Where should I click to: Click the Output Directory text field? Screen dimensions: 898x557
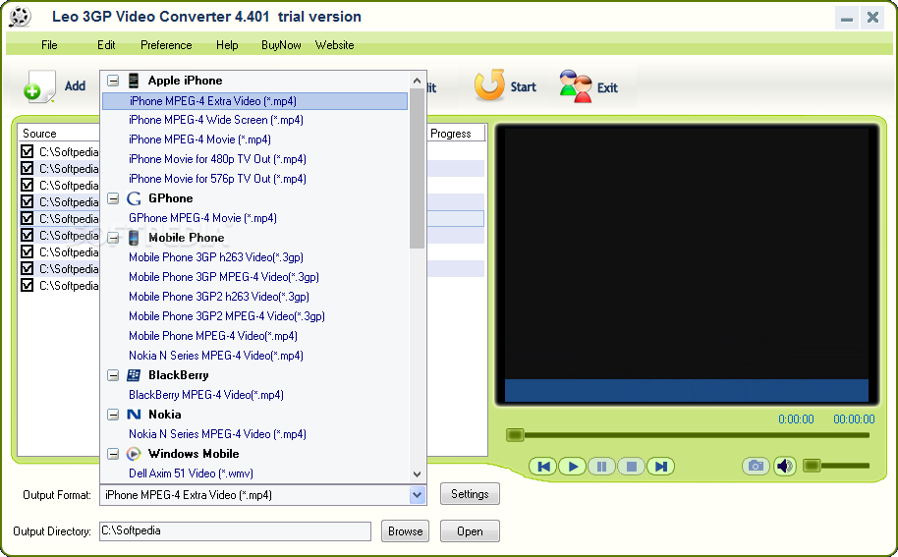(235, 531)
